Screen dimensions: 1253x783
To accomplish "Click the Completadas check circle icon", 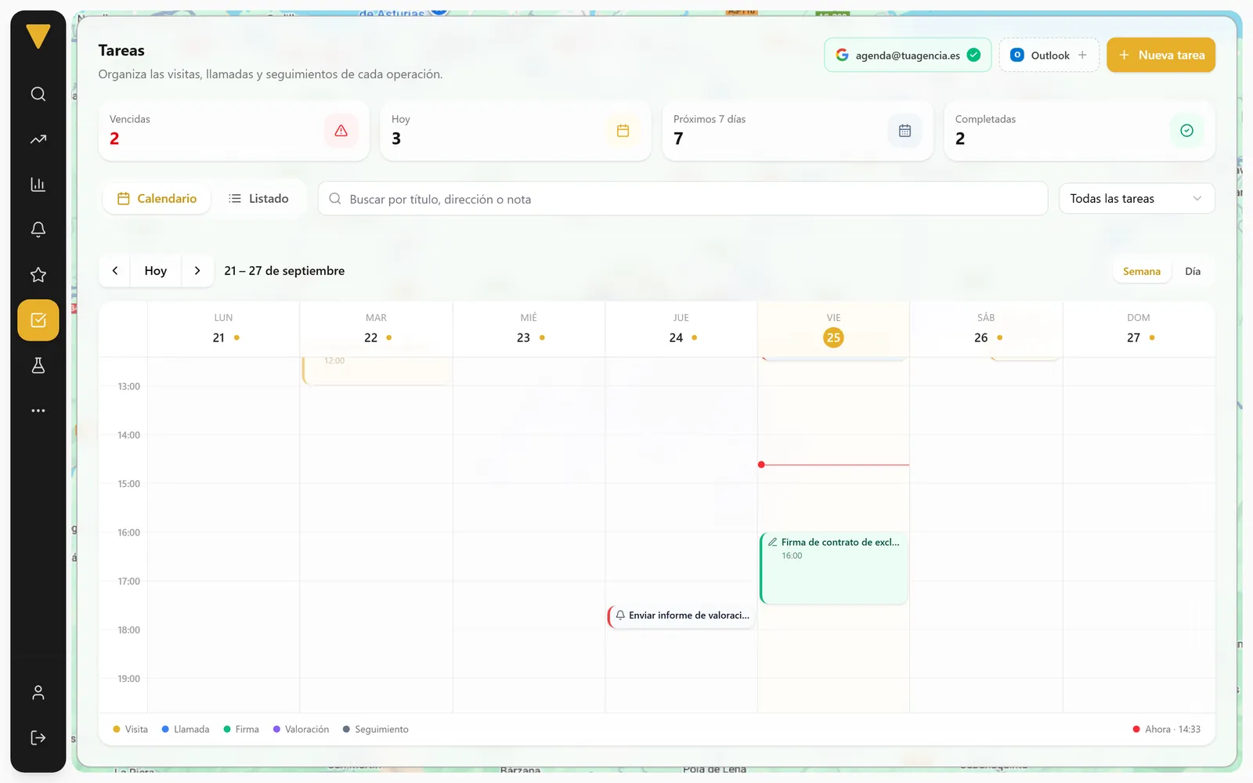I will pos(1187,131).
